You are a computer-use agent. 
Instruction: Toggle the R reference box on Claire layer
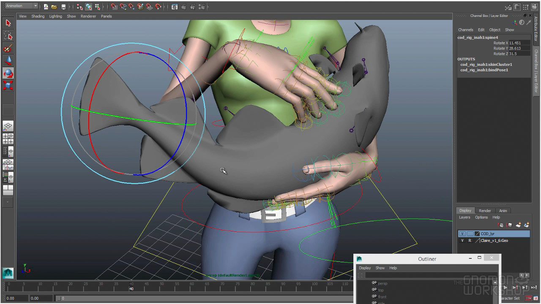point(470,241)
